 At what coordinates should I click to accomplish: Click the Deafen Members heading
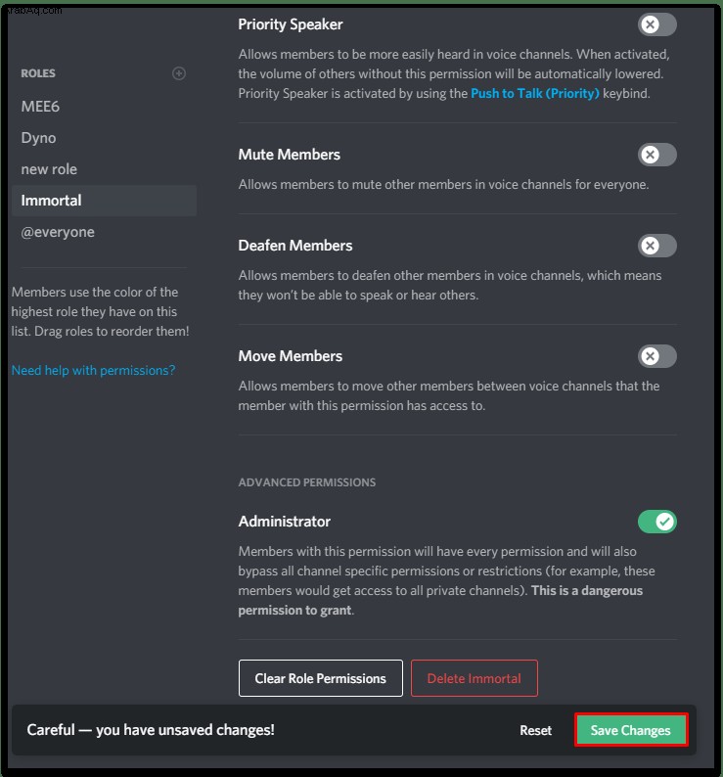pyautogui.click(x=295, y=246)
